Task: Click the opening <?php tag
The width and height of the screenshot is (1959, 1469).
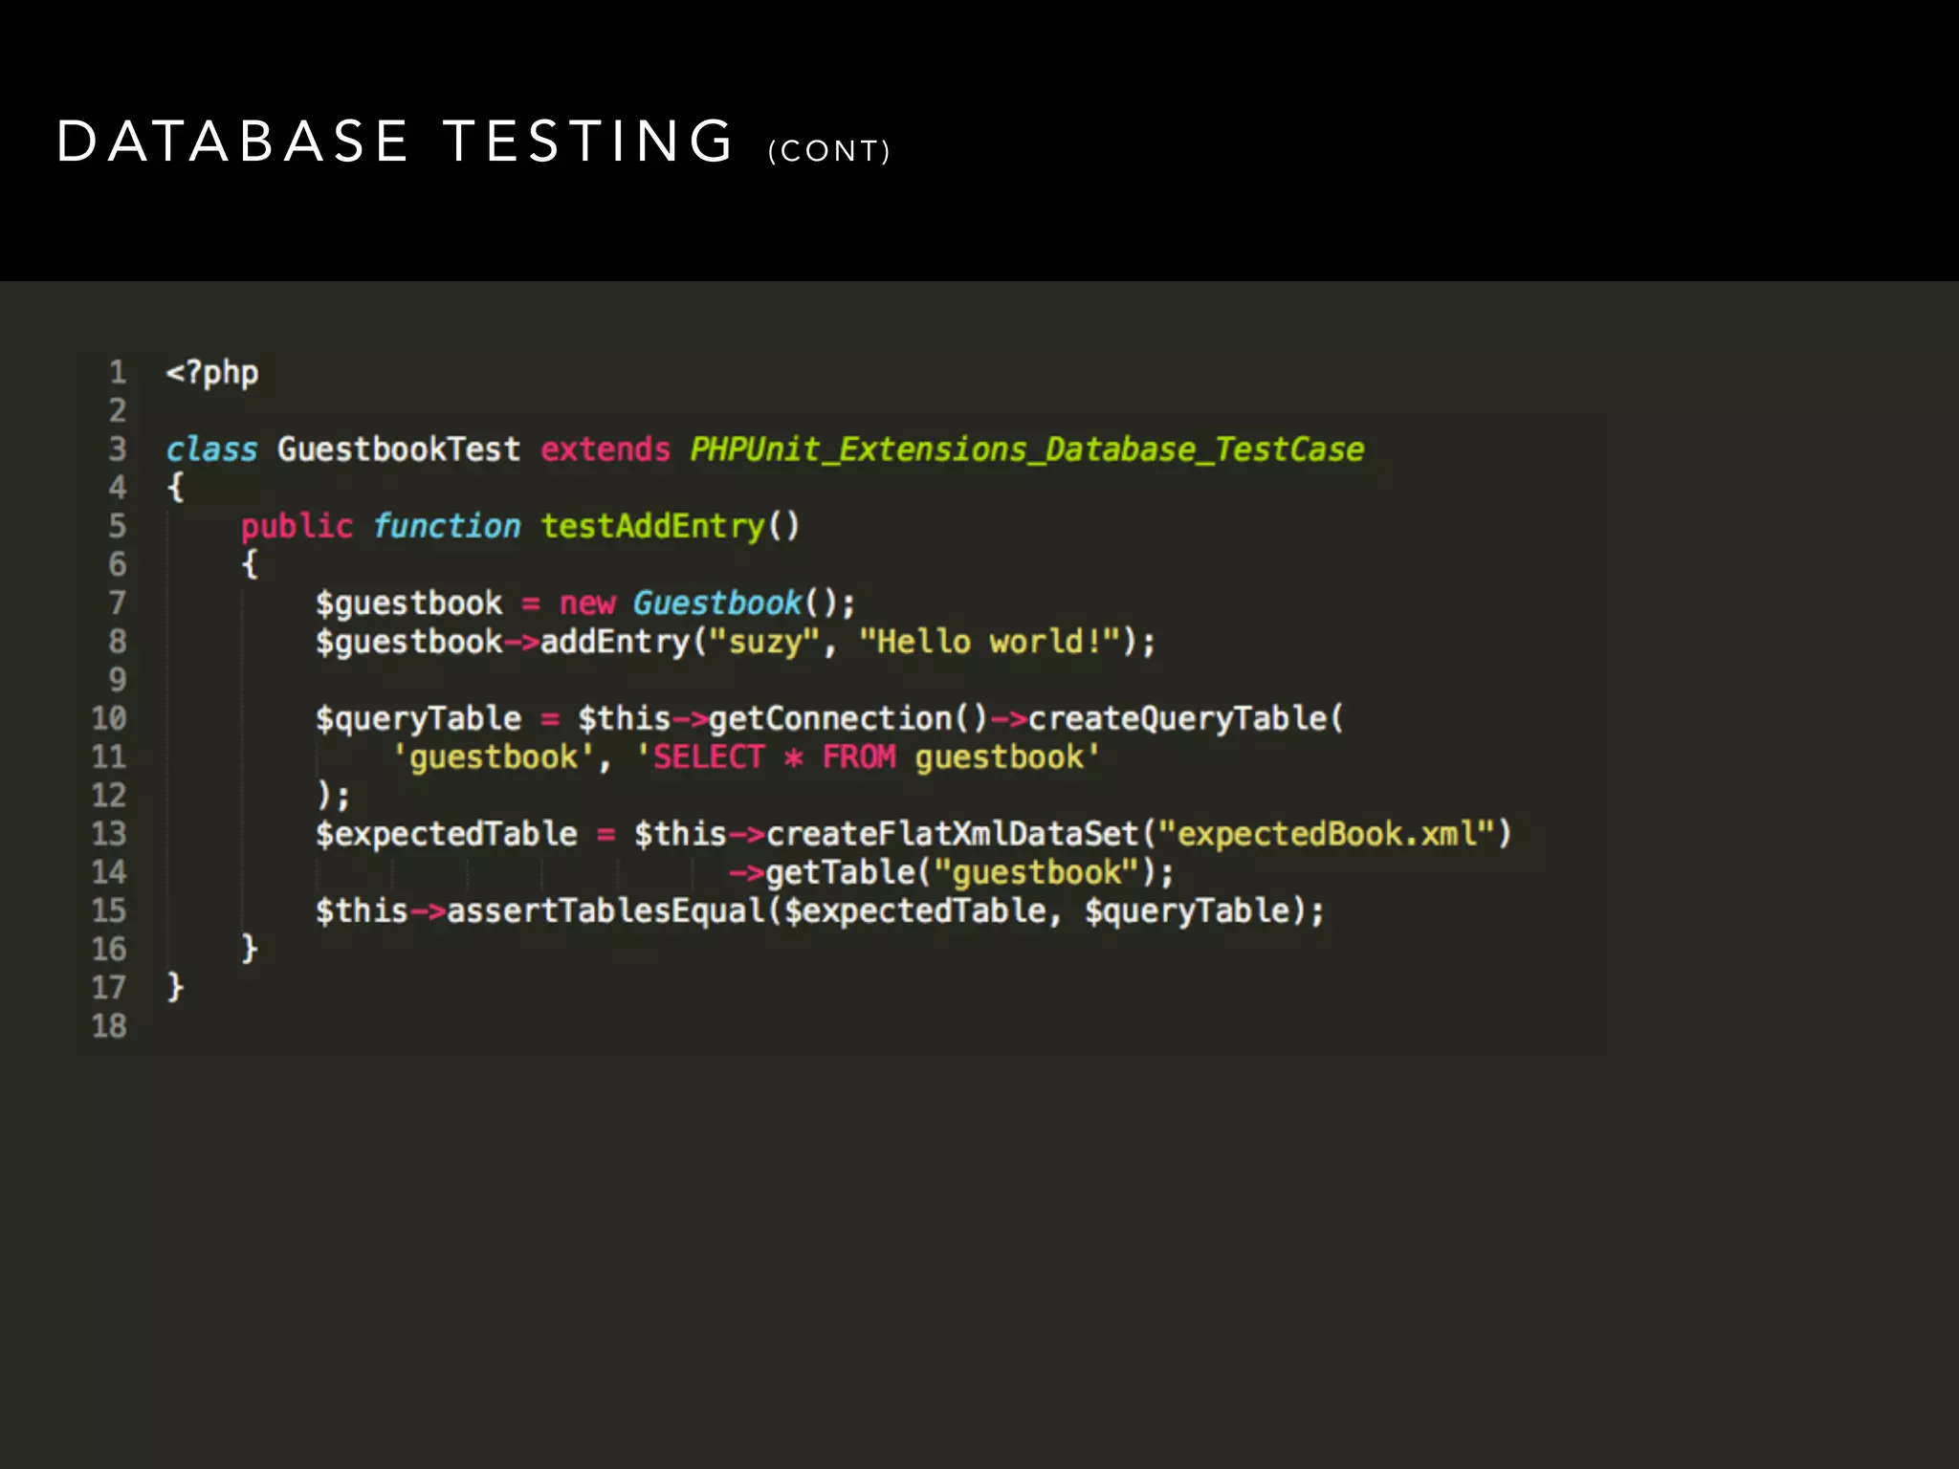Action: coord(212,372)
